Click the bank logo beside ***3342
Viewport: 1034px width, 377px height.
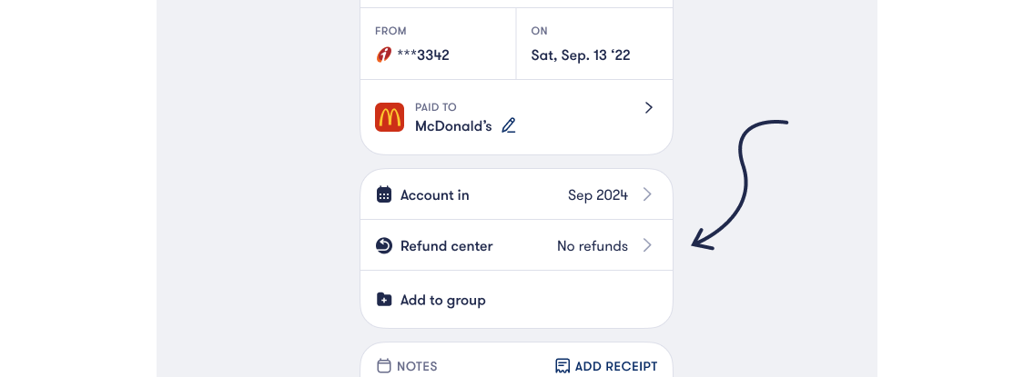pos(383,55)
